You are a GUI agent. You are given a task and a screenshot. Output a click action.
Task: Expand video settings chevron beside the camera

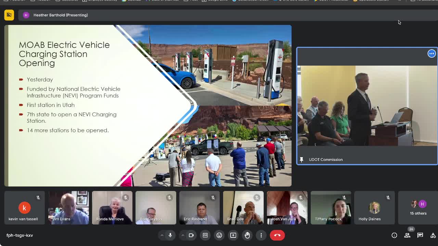[x=183, y=235]
